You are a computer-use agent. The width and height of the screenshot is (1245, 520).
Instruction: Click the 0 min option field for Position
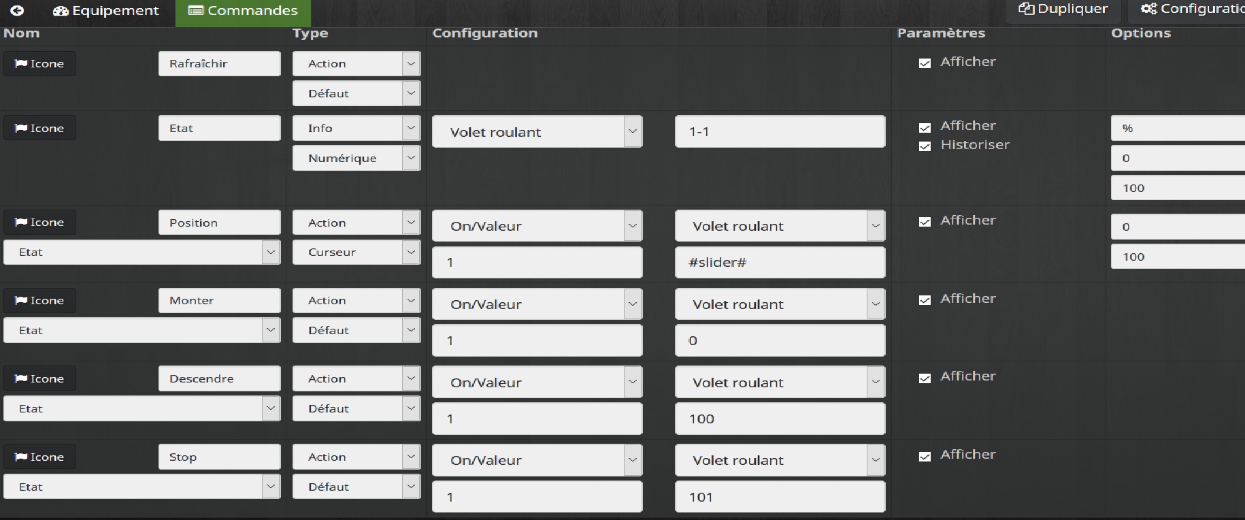pyautogui.click(x=1178, y=227)
